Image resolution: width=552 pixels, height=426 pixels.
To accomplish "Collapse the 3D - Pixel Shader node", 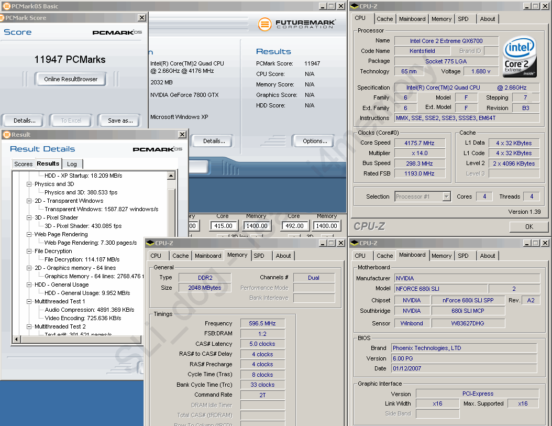I will 29,217.
